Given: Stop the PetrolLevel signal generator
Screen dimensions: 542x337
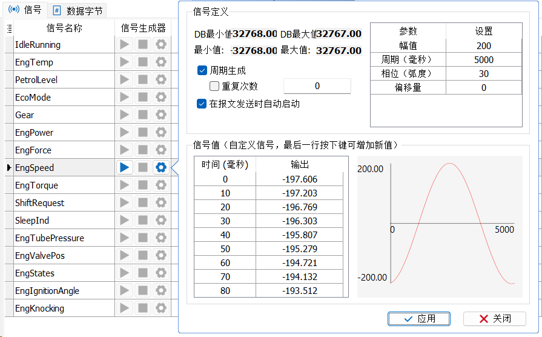Looking at the screenshot, I should click(x=143, y=79).
